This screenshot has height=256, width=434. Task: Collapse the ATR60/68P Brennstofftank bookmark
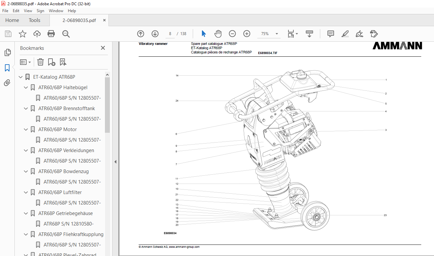point(26,108)
